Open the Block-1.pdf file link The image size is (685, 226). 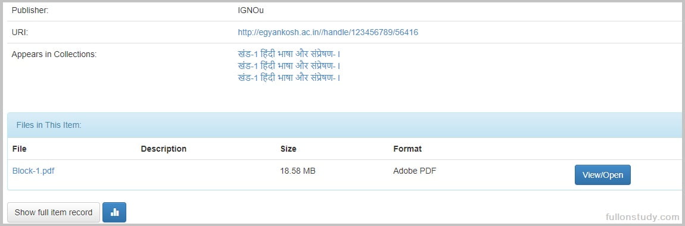[33, 171]
